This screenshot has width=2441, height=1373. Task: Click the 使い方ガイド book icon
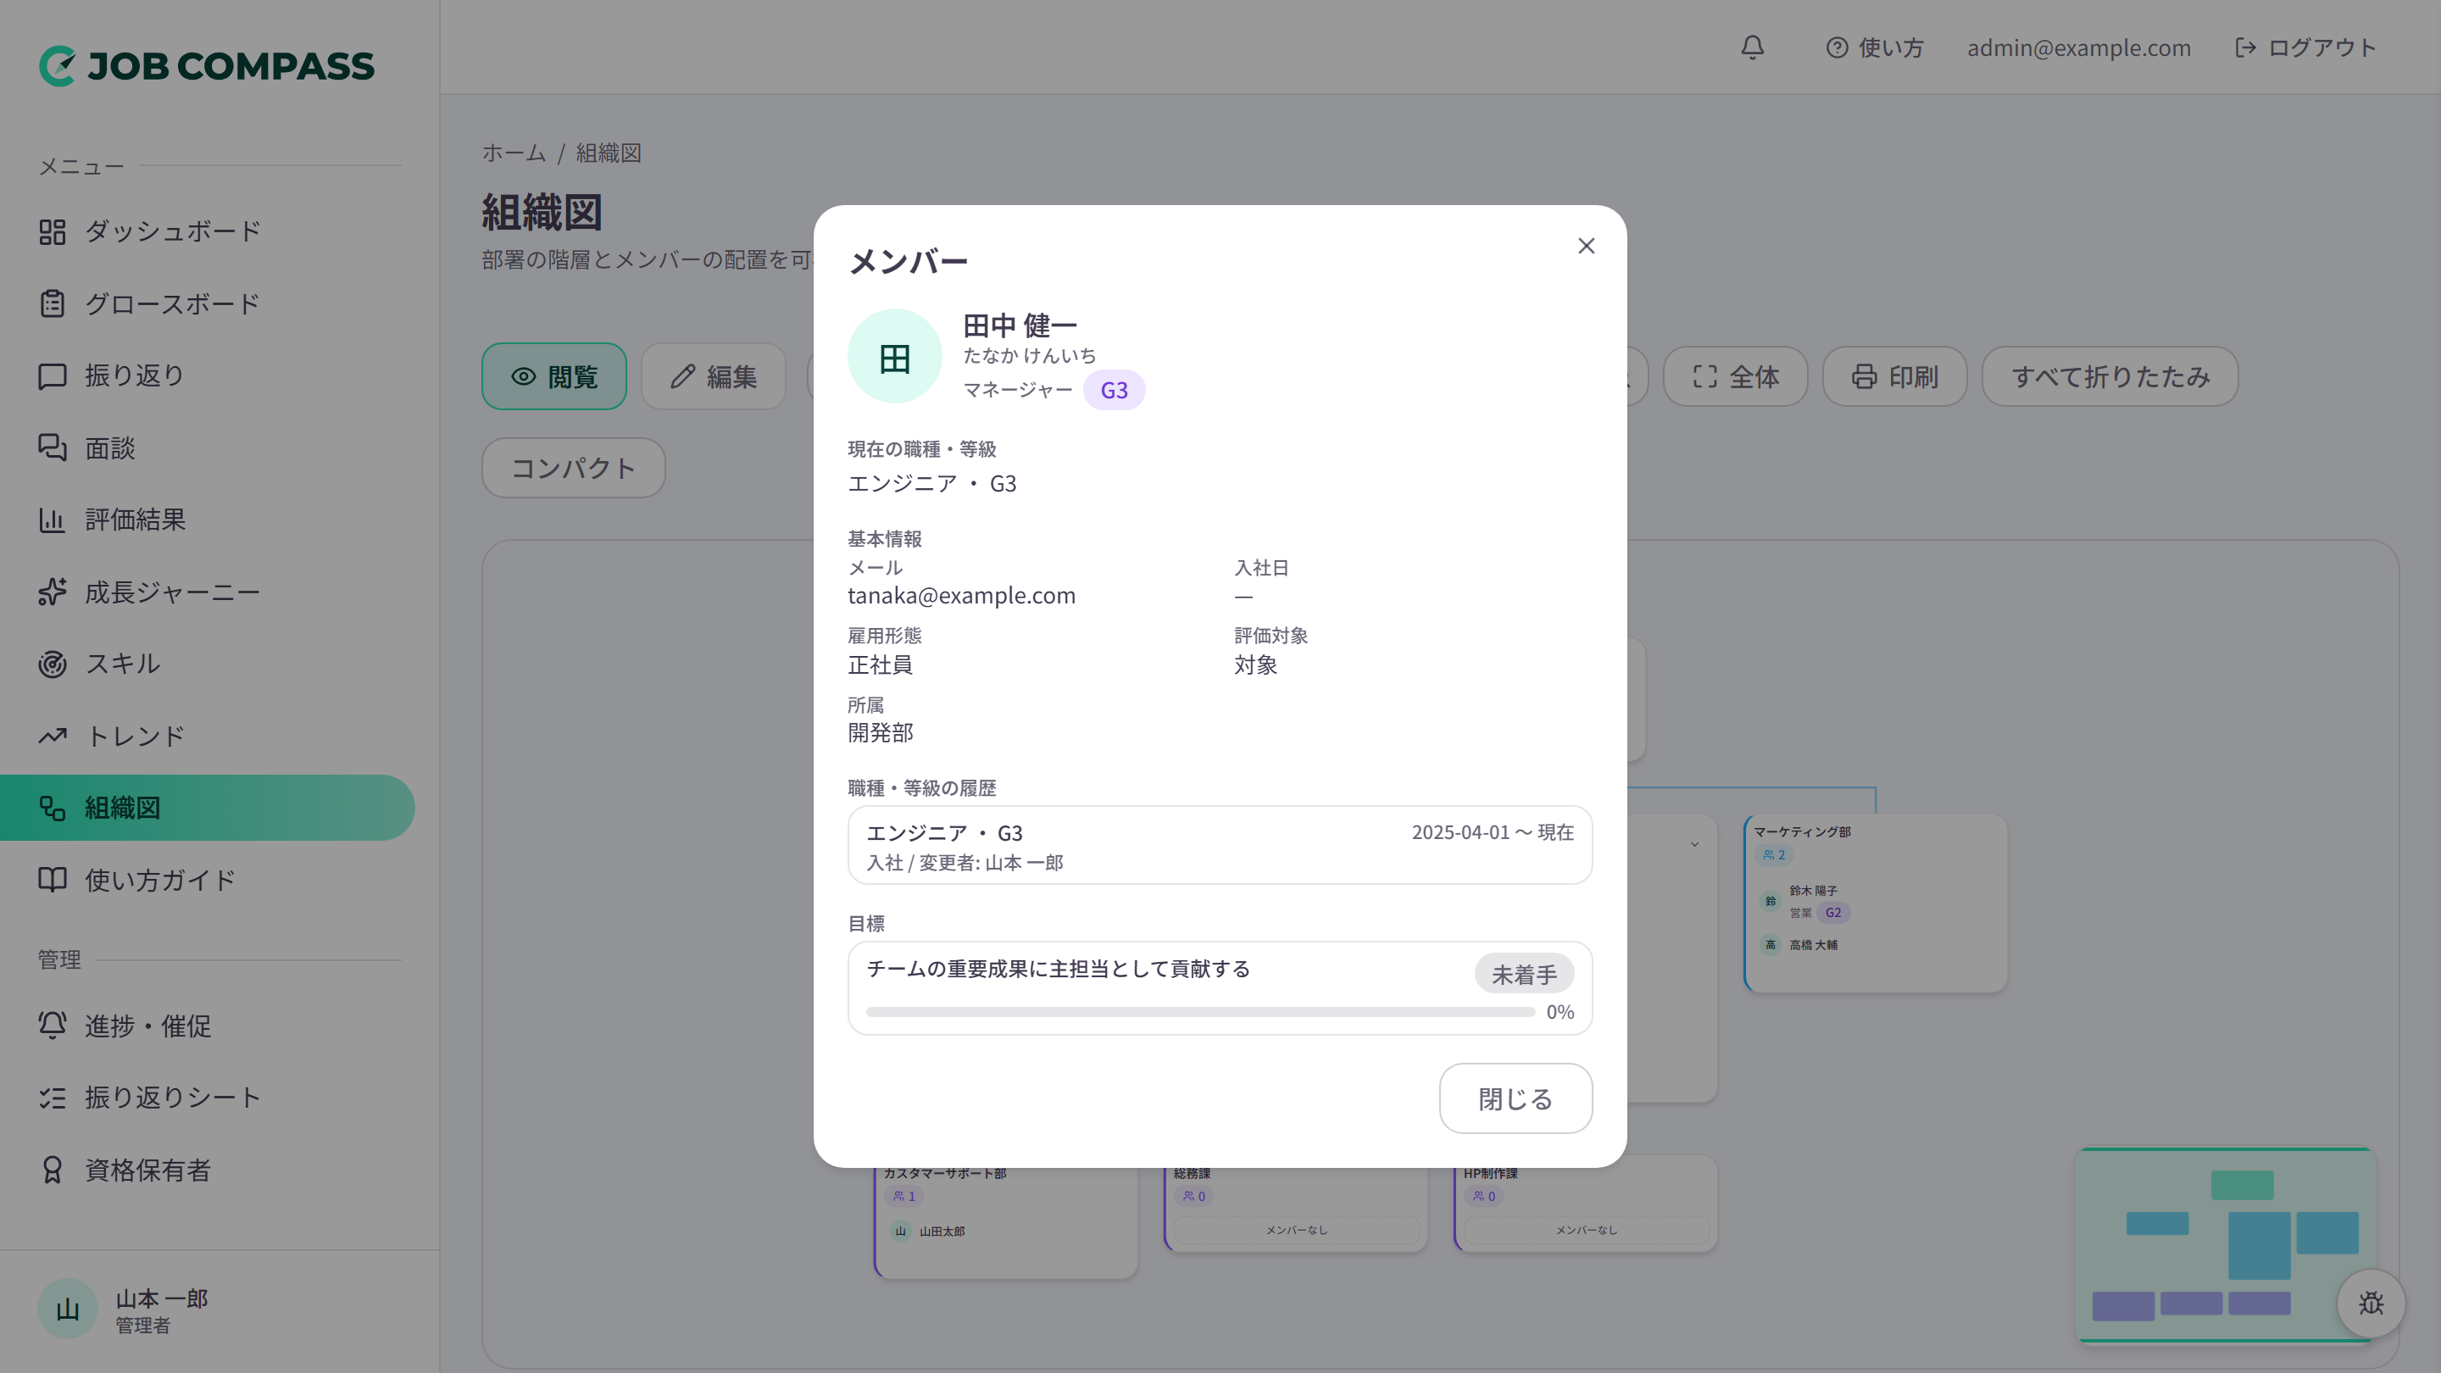[52, 880]
